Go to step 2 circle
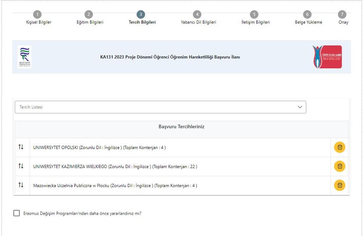The height and width of the screenshot is (236, 364). tap(89, 15)
